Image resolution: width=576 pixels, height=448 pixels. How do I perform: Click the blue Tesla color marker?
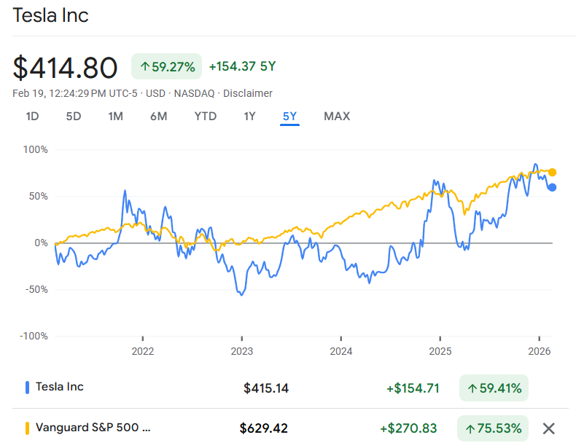27,388
